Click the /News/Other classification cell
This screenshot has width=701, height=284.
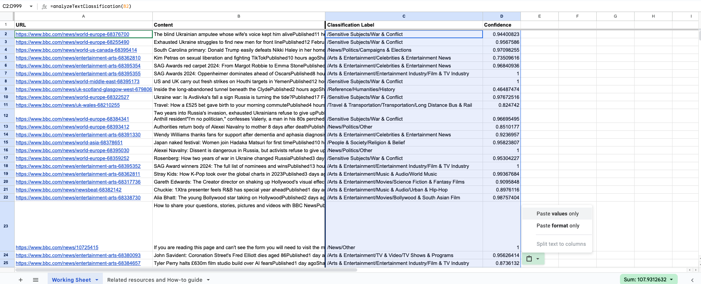pos(404,226)
